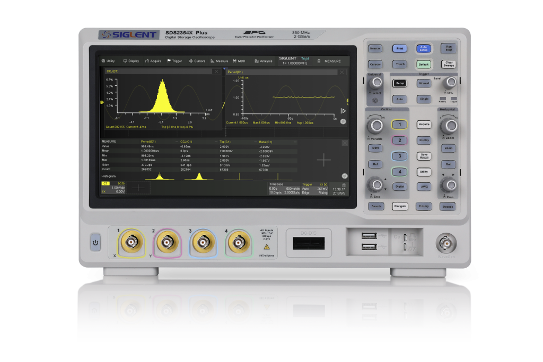543x362 pixels.
Task: Click the C1 channel descriptor box
Action: 113,188
